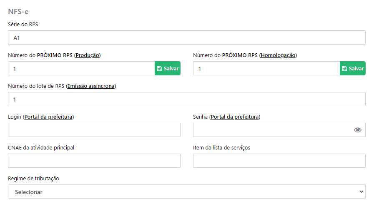Click the floppy disk icon on Produção Salvar
Screen dimensions: 374x204
pyautogui.click(x=159, y=69)
